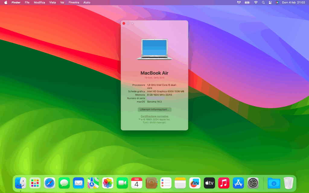Close the About This Mac window
This screenshot has width=309, height=193.
pos(124,24)
